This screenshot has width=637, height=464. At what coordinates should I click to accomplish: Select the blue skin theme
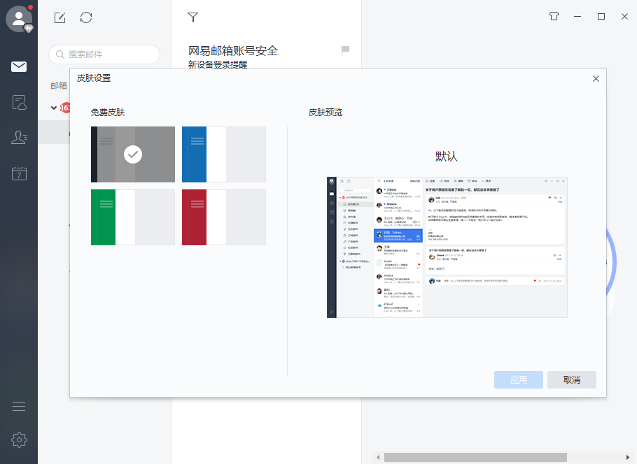coord(223,154)
